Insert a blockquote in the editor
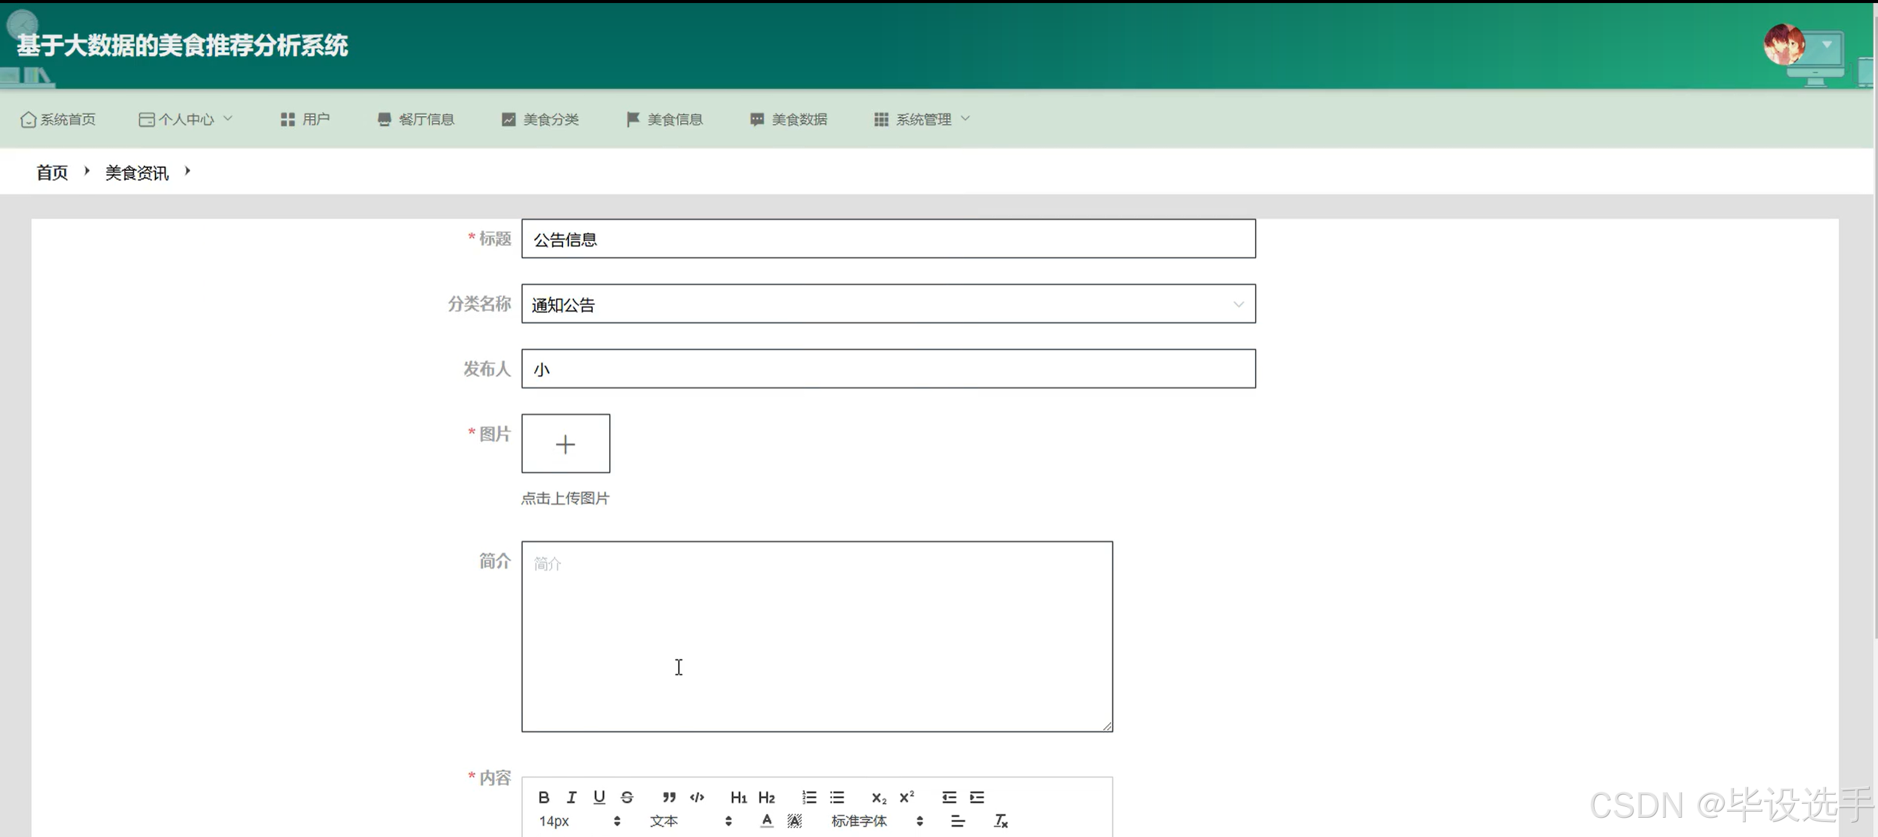1878x837 pixels. pos(670,797)
